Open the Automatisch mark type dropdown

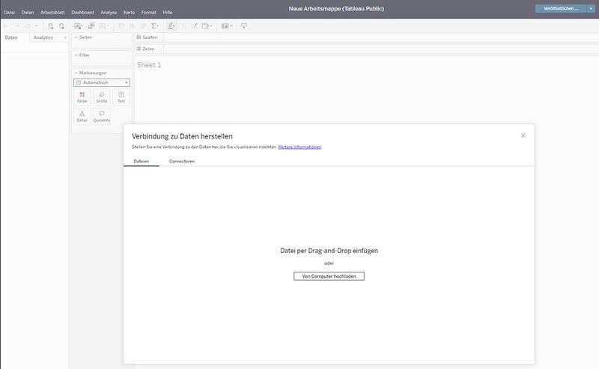pyautogui.click(x=101, y=82)
